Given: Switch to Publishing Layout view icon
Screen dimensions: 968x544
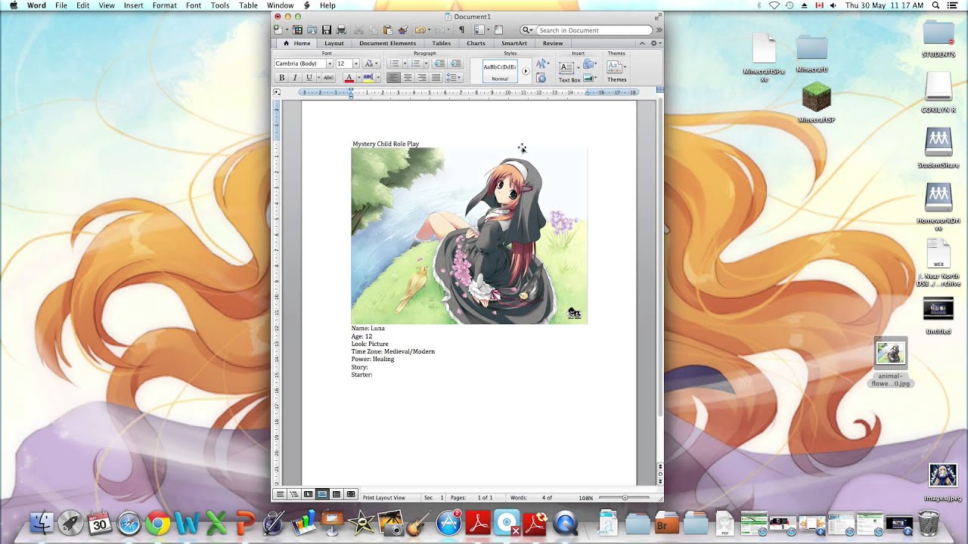Looking at the screenshot, I should (x=308, y=494).
